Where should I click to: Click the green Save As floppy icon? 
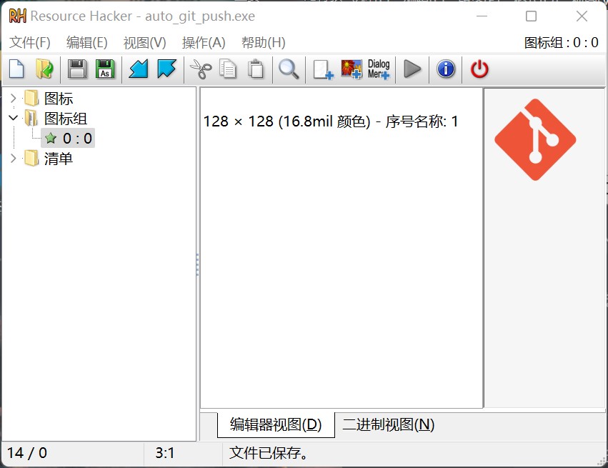point(105,69)
